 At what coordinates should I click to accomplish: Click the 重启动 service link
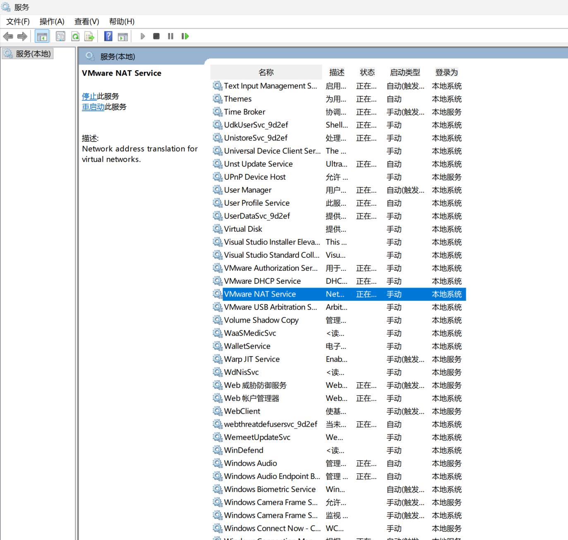coord(93,107)
